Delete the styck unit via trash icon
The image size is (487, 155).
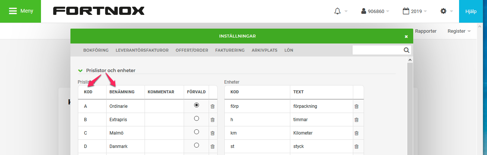pyautogui.click(x=356, y=146)
